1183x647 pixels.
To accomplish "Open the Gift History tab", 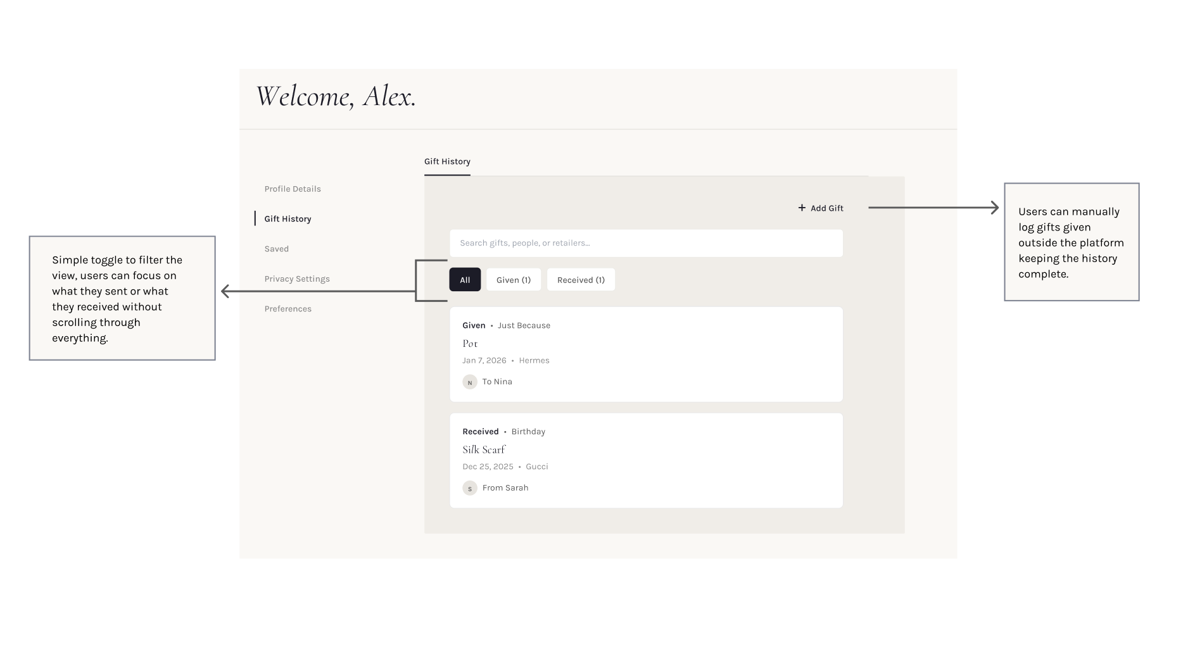I will click(447, 161).
